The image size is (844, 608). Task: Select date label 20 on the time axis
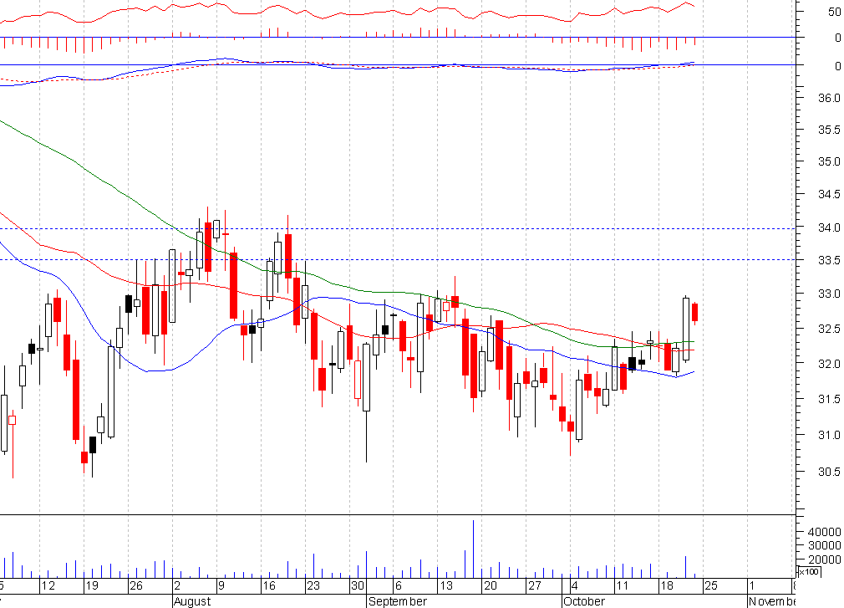click(x=490, y=586)
